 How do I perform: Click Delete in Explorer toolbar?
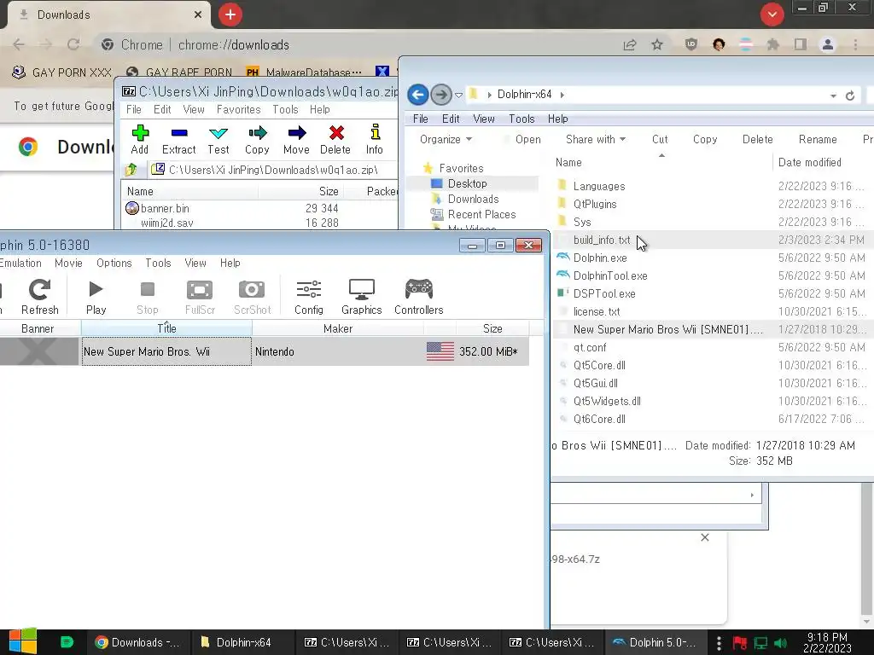[758, 139]
